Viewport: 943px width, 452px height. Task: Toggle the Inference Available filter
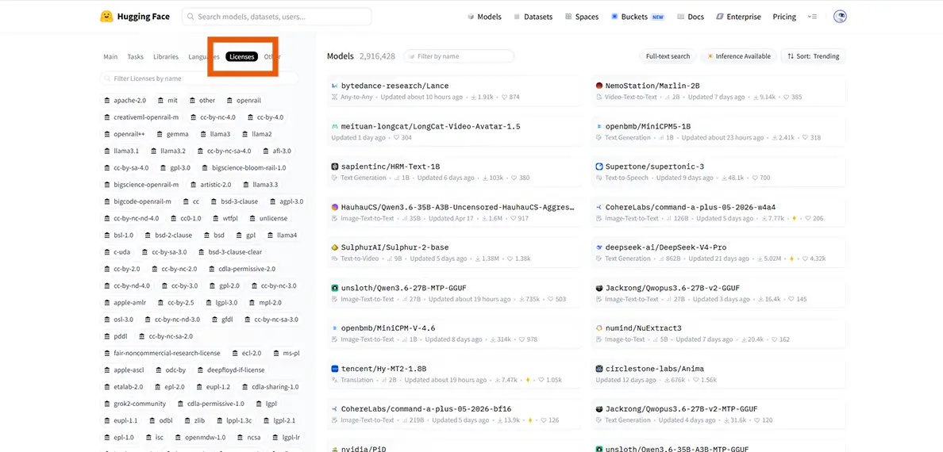[739, 56]
